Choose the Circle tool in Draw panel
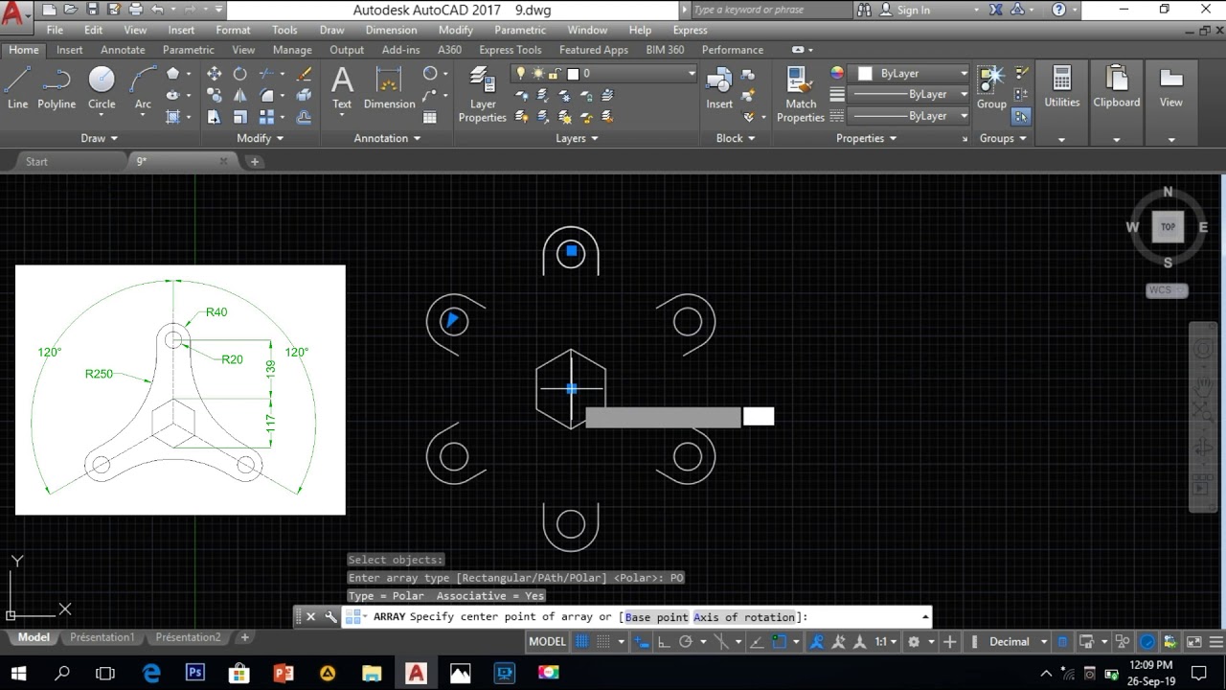The width and height of the screenshot is (1226, 690). 102,87
